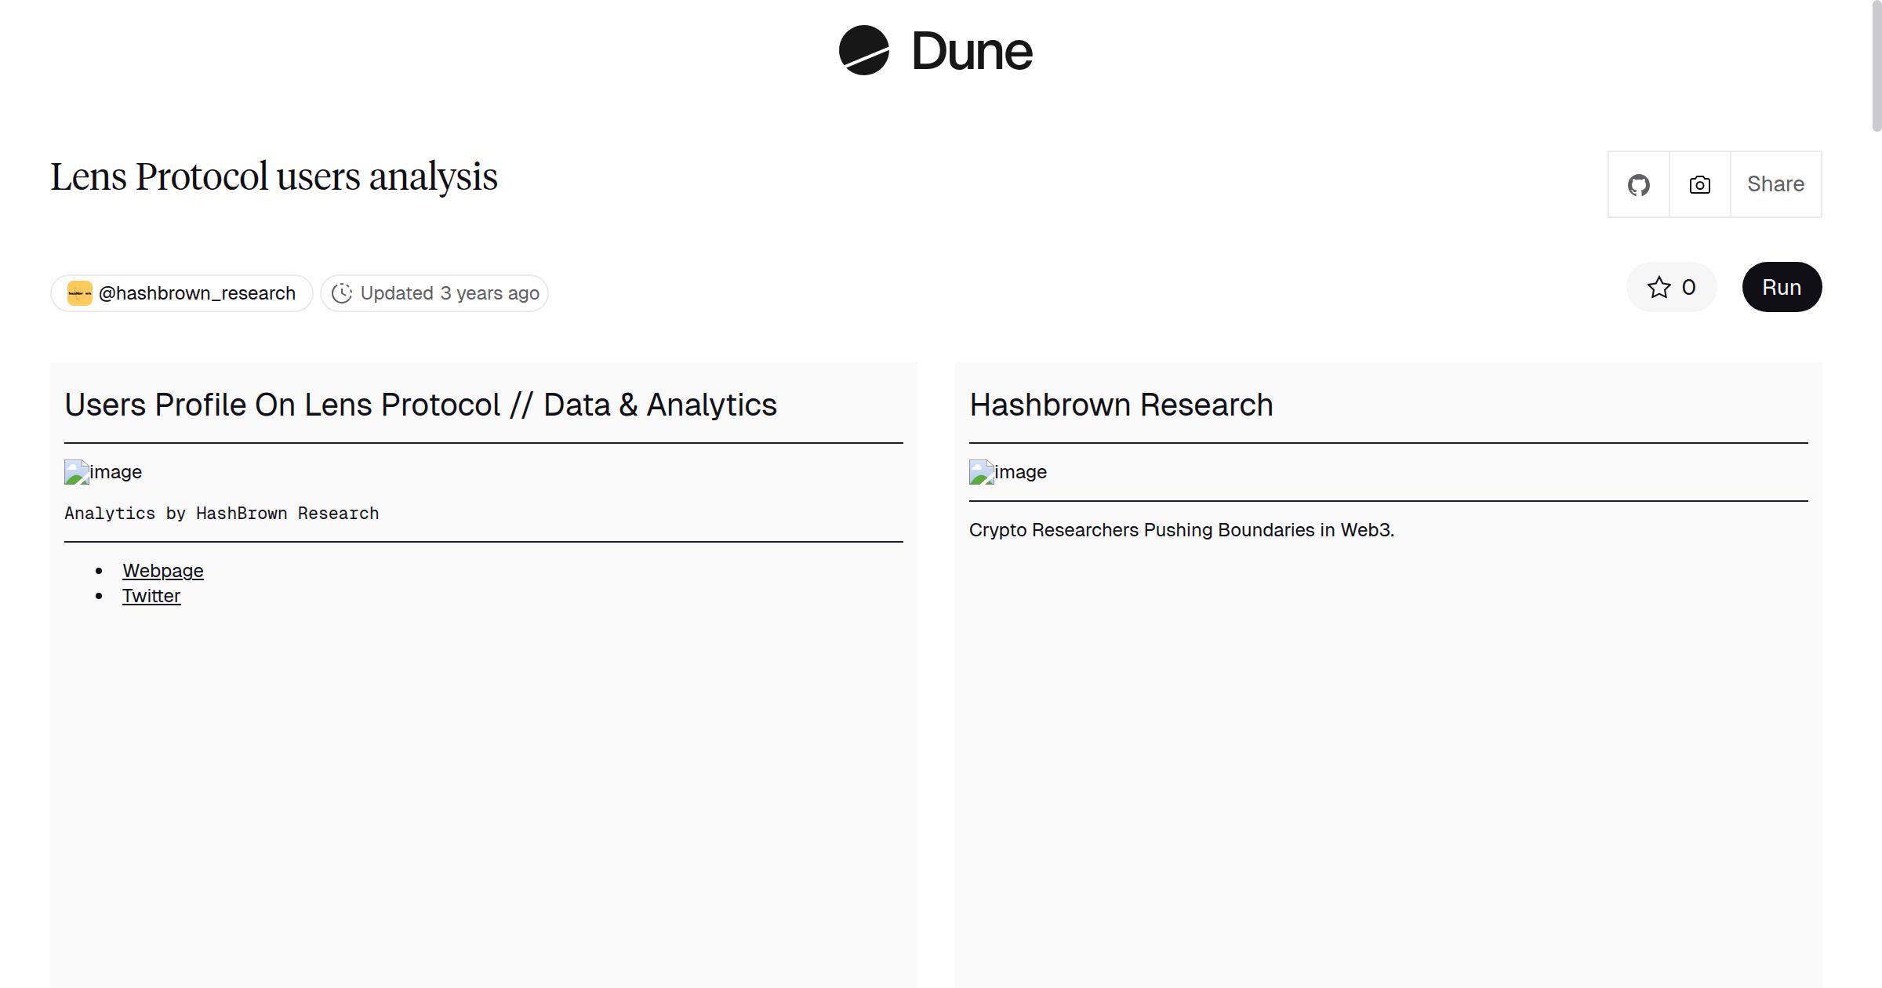Open the @hashbrown_research author profile
The width and height of the screenshot is (1882, 988).
[197, 292]
